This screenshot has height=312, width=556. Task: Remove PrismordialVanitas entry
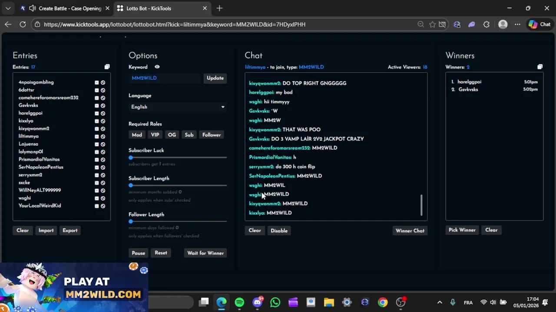click(x=97, y=159)
